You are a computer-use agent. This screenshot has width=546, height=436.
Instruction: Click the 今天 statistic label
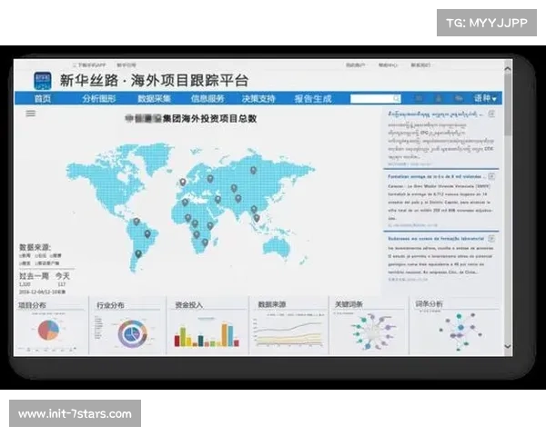(62, 276)
